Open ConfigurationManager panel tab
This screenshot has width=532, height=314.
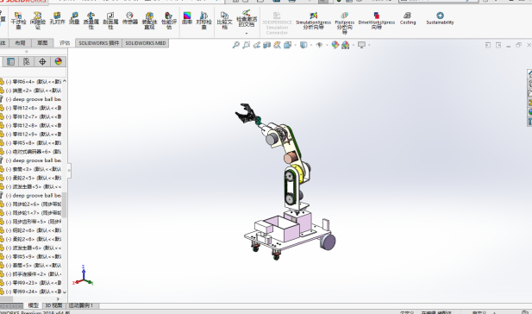click(26, 61)
